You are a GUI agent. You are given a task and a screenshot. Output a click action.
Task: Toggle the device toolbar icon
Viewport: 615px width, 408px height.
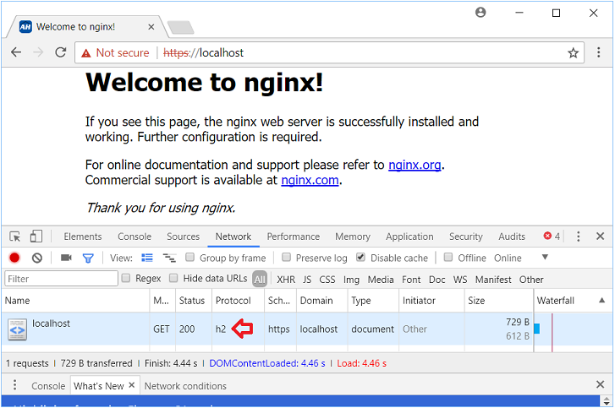36,237
